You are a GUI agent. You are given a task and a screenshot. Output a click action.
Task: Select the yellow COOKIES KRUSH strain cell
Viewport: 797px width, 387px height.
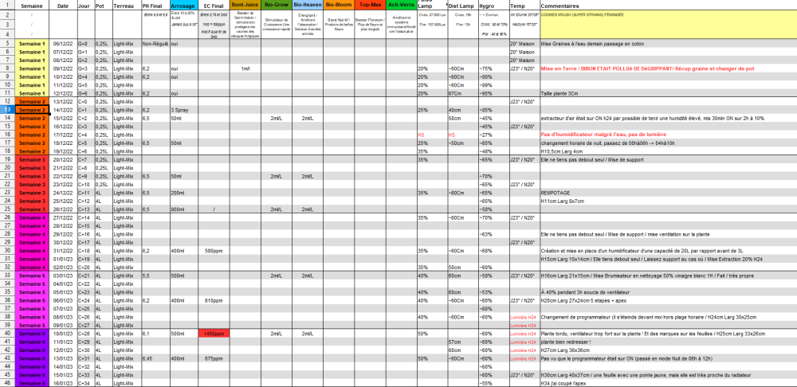pyautogui.click(x=668, y=25)
